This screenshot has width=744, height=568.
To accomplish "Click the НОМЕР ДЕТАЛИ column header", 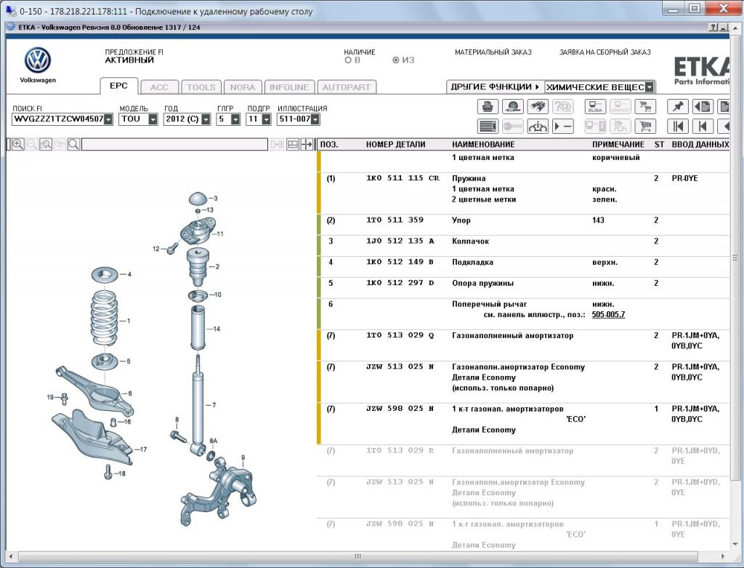I will click(x=395, y=145).
